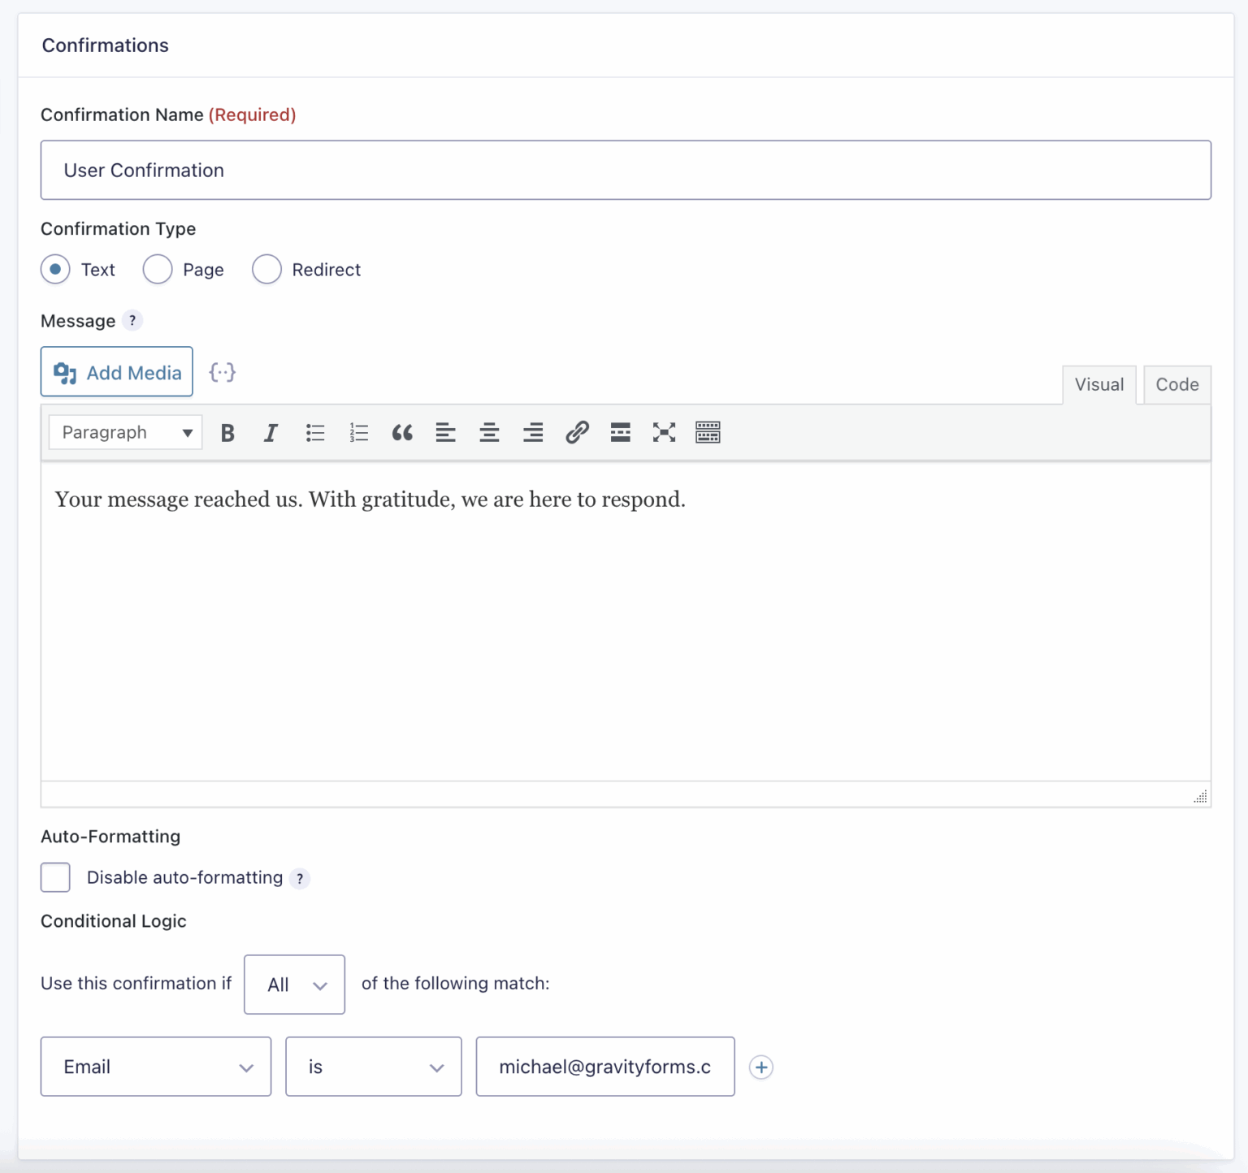
Task: Center align the message text
Action: (x=489, y=432)
